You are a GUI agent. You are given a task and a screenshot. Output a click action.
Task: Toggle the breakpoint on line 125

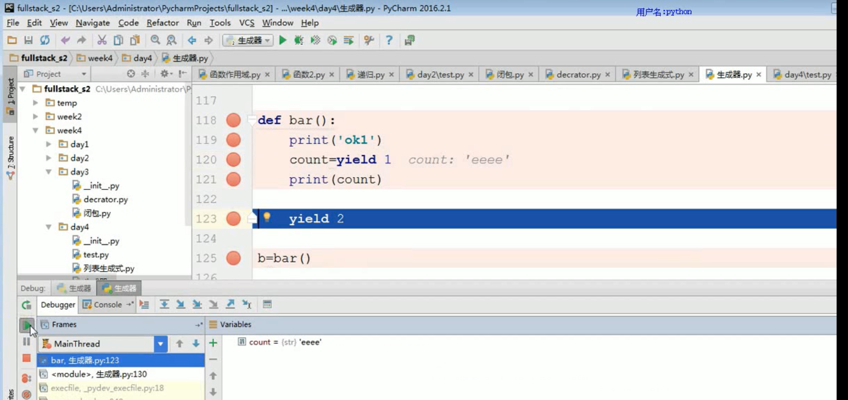[x=234, y=258]
